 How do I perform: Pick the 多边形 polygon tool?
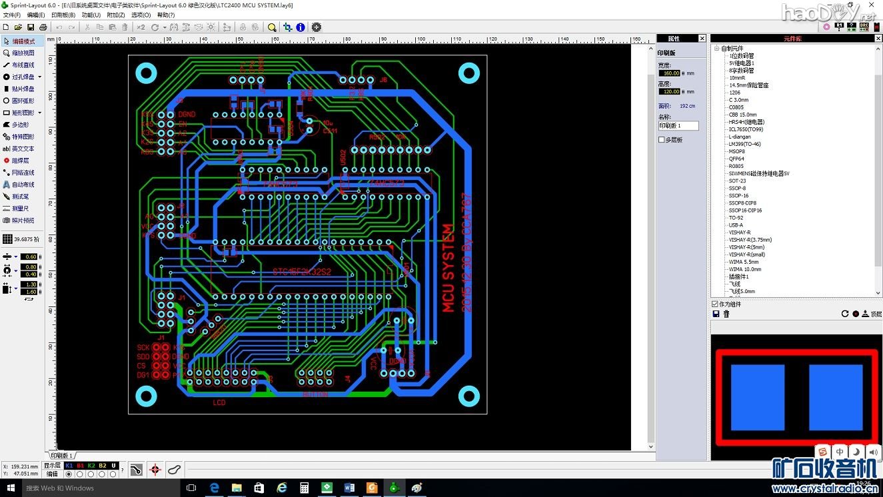[20, 125]
